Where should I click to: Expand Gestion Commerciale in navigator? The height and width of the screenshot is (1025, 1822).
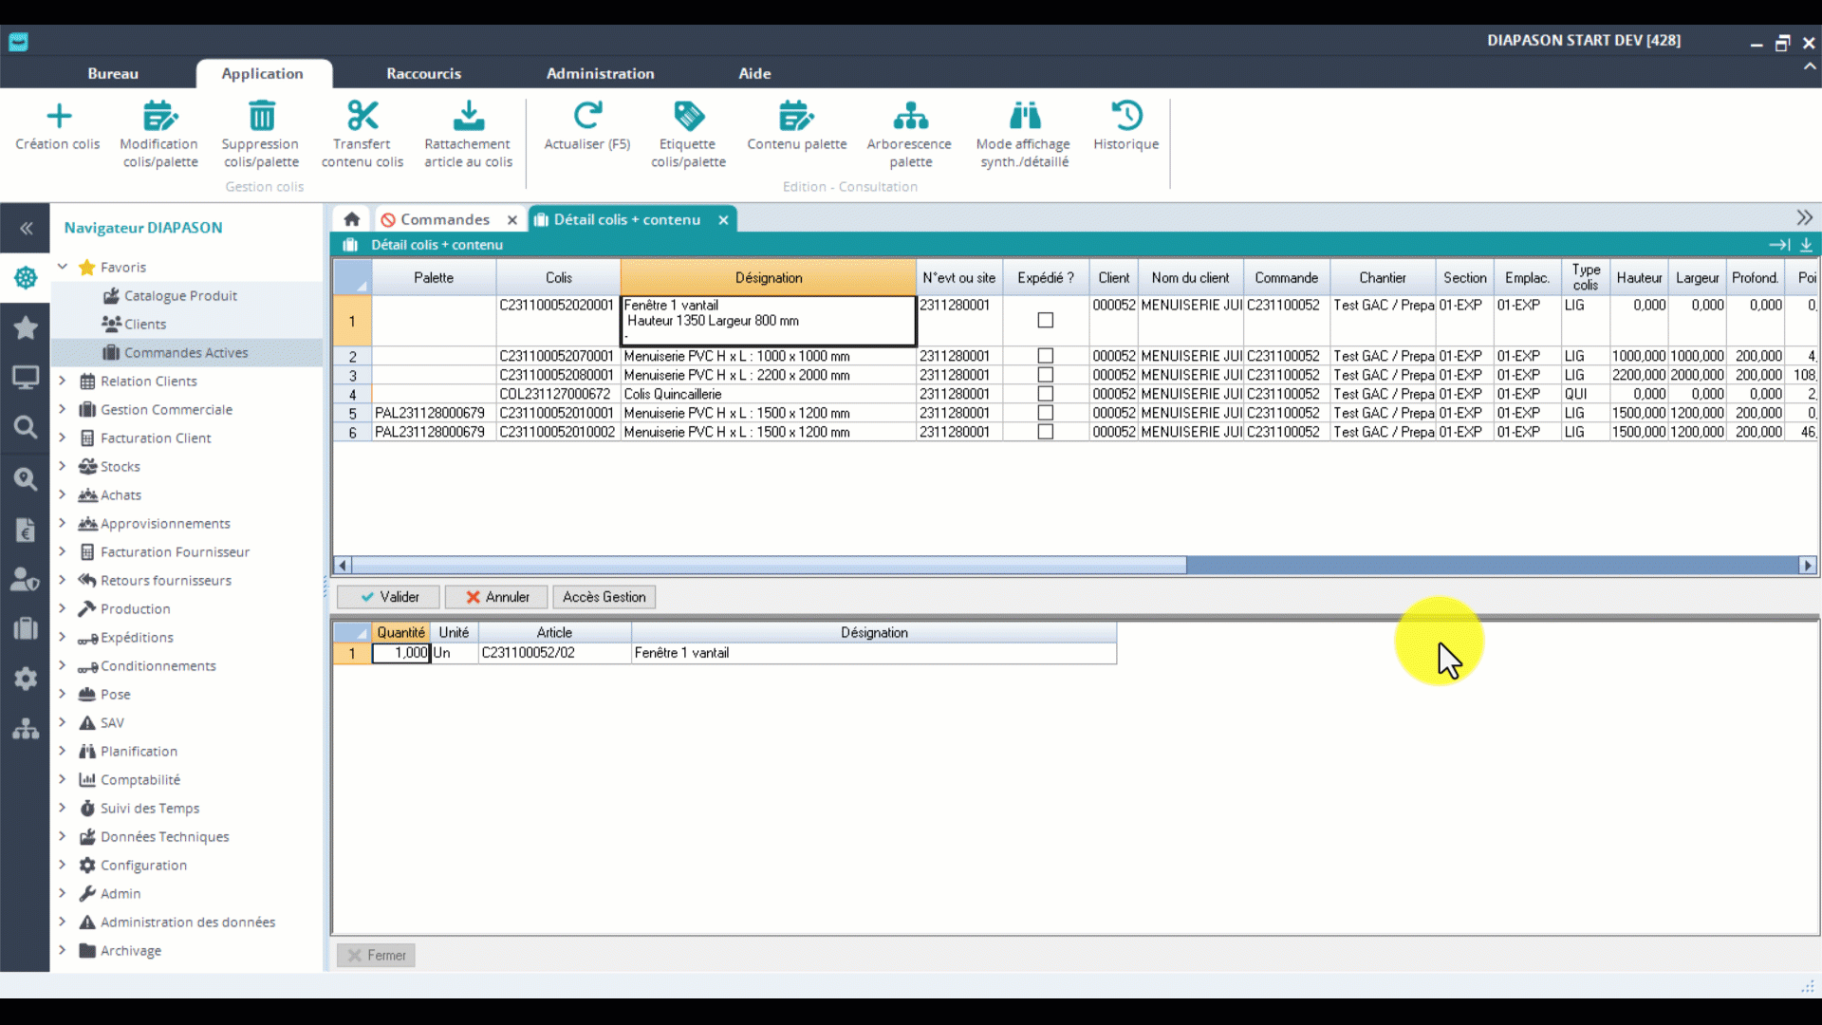pyautogui.click(x=63, y=409)
